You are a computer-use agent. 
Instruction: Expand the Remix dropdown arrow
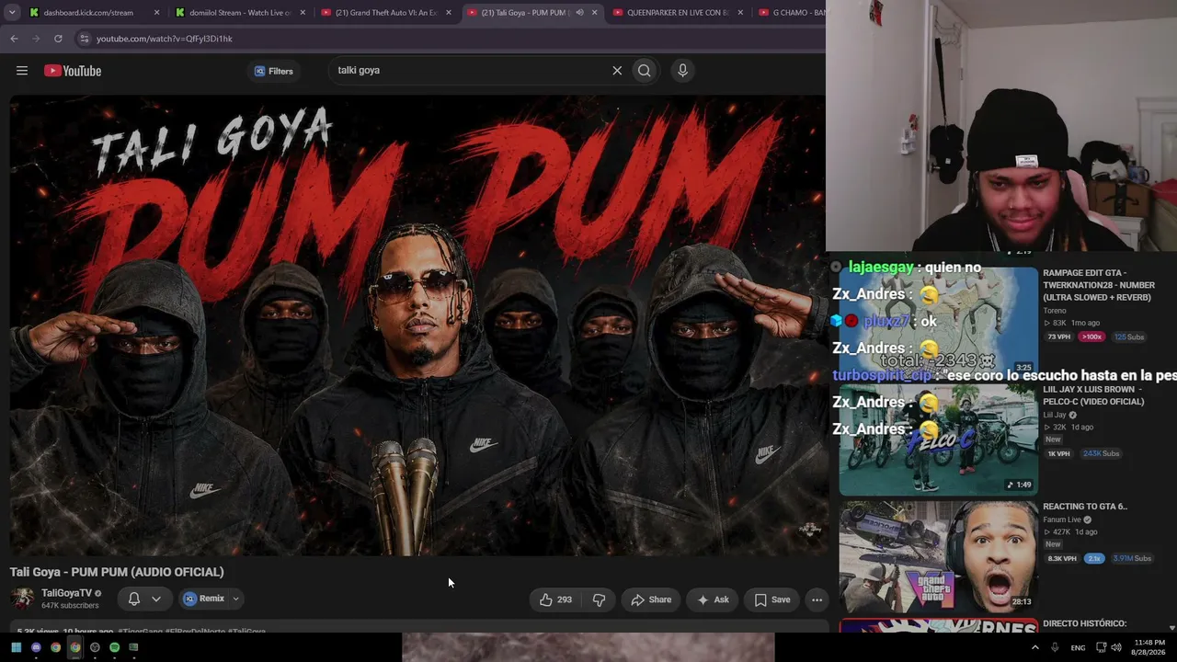pos(236,599)
